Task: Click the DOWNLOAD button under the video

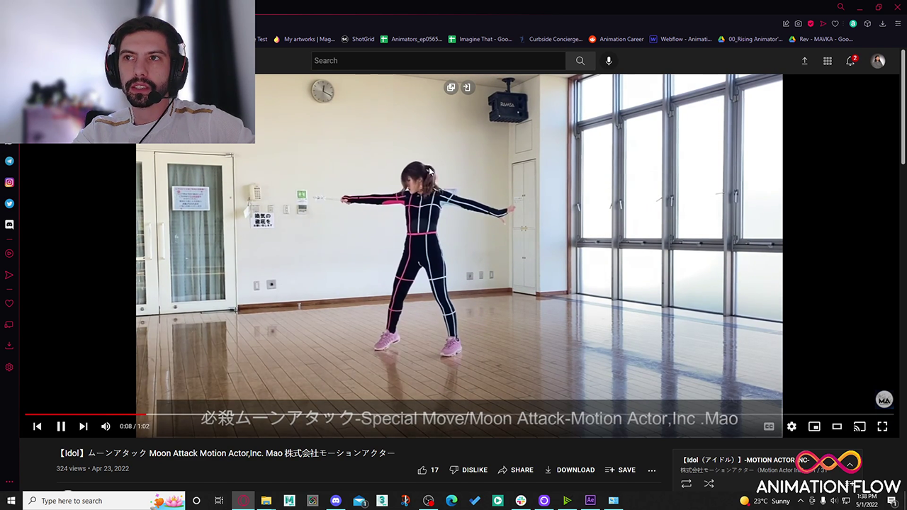Action: [x=570, y=470]
